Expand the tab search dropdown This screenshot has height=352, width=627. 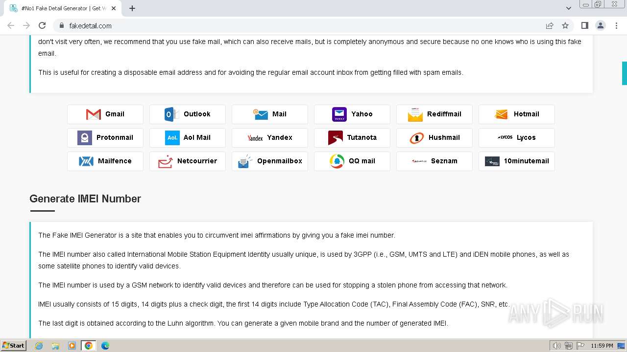coord(569,8)
